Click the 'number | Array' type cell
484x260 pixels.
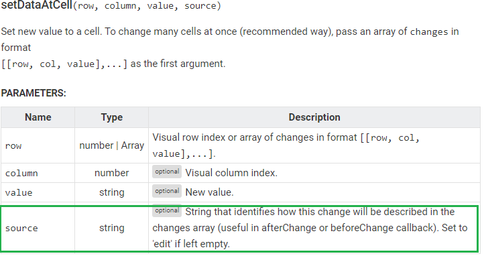coord(112,145)
